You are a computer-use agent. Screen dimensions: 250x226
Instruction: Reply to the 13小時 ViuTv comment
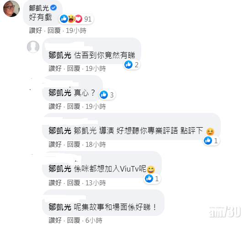point(74,183)
